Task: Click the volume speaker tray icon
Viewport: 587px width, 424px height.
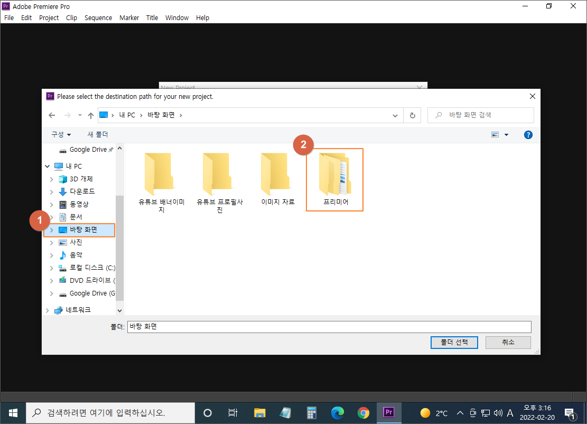Action: [498, 413]
